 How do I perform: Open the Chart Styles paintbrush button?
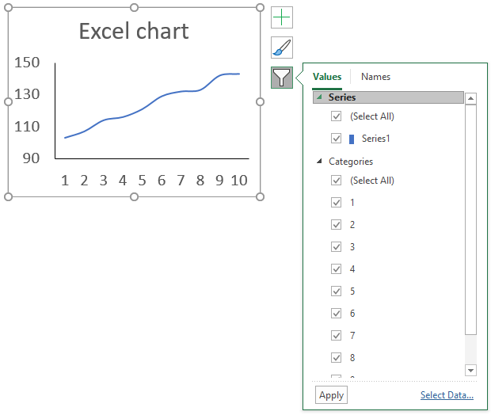281,48
